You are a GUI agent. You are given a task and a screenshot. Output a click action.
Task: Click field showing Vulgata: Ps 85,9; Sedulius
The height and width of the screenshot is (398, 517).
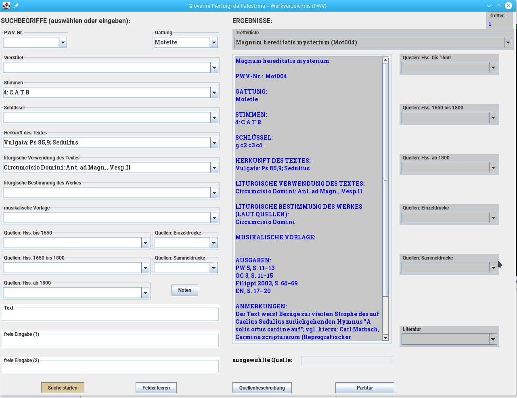click(x=107, y=142)
